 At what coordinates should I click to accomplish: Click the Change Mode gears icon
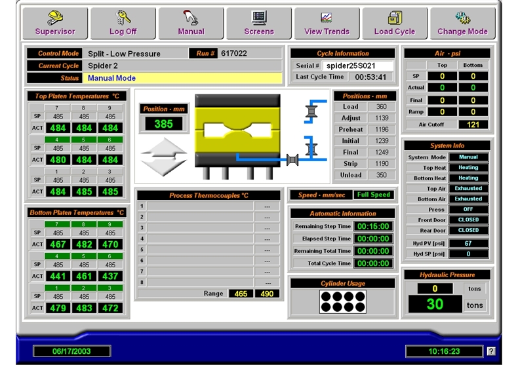[462, 18]
